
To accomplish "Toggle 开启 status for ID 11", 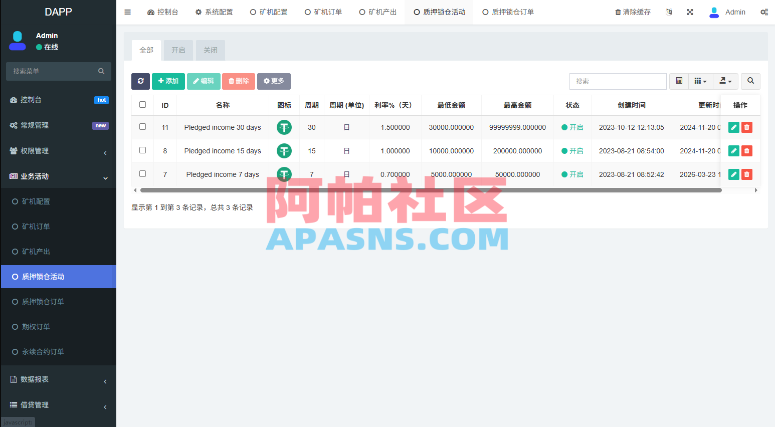I will point(572,127).
